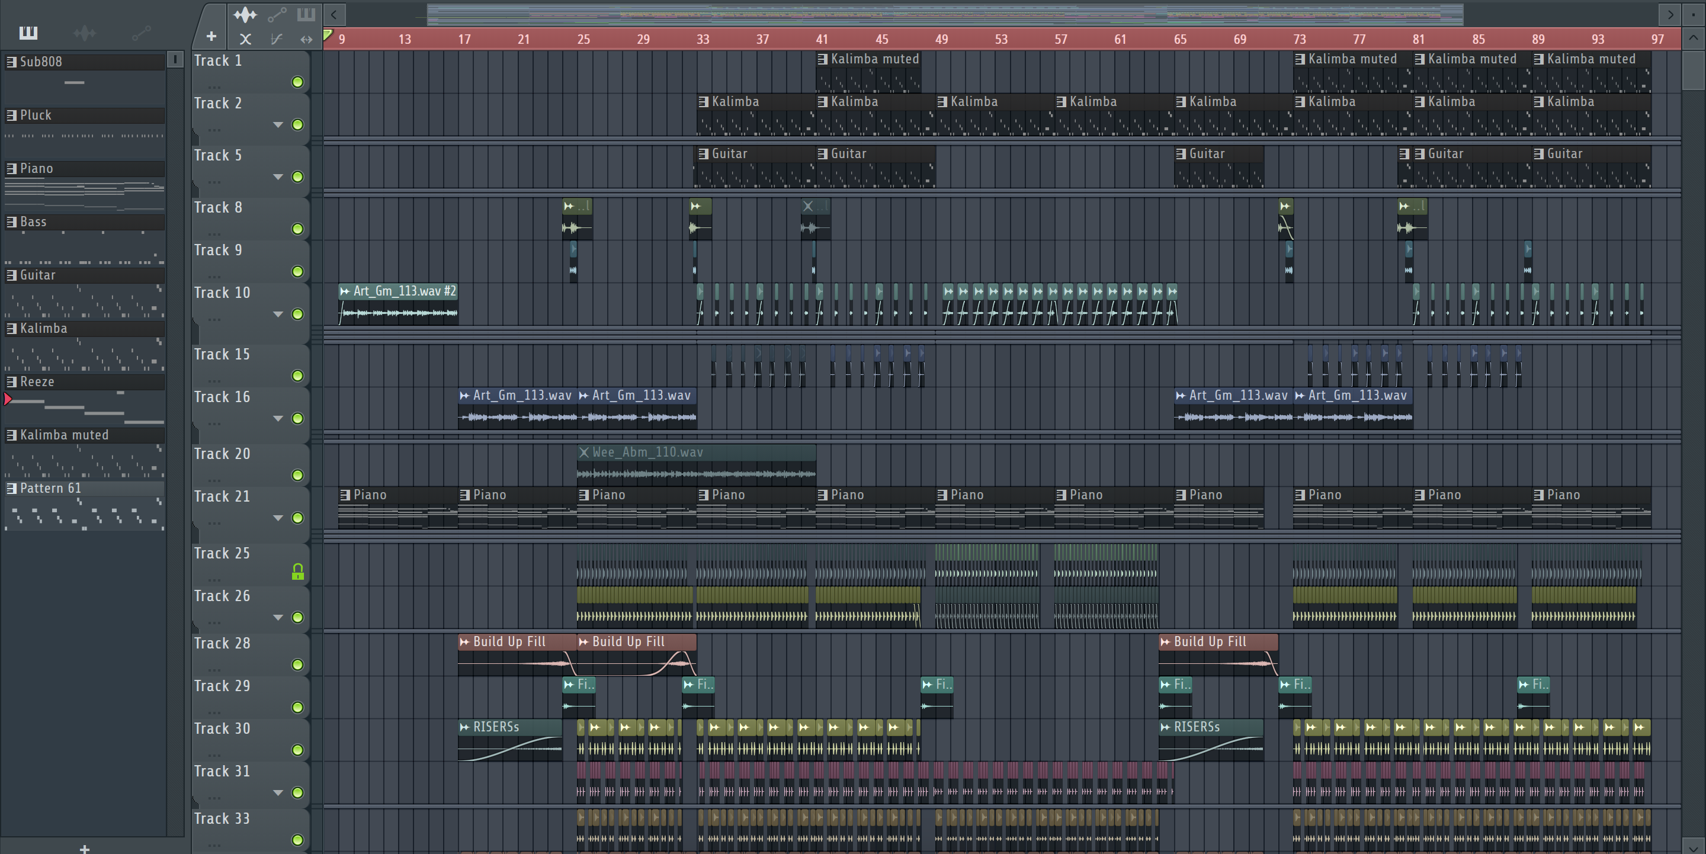Collapse the Track 16 group arrow

pyautogui.click(x=278, y=418)
